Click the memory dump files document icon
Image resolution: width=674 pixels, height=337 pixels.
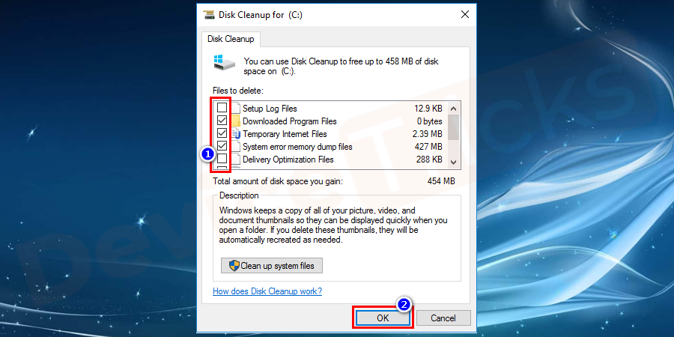pos(235,147)
